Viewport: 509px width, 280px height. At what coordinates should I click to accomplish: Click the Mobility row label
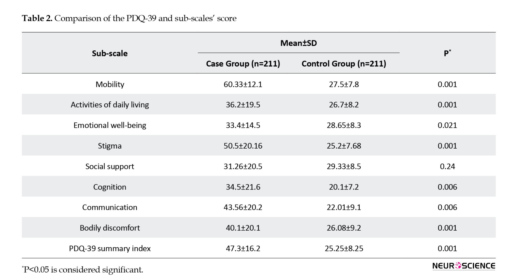point(110,84)
